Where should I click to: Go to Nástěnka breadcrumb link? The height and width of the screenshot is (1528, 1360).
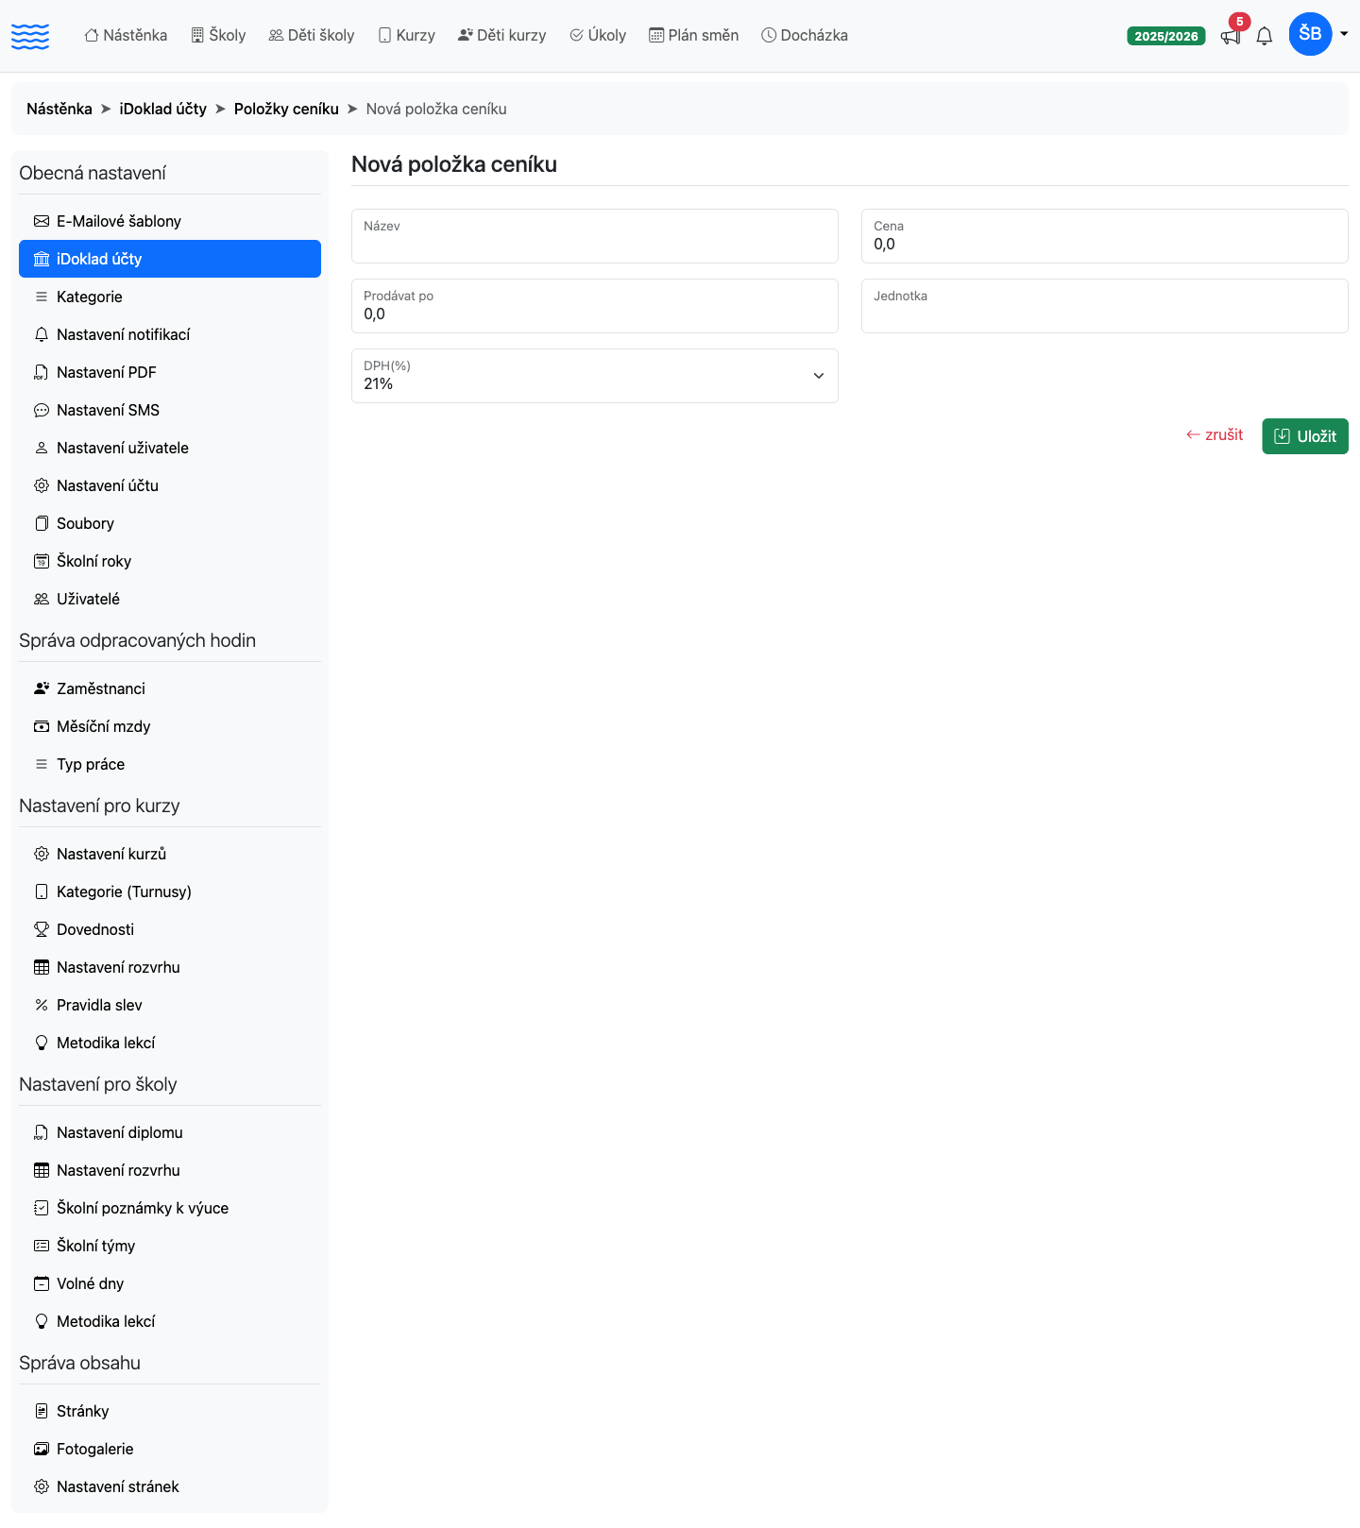59,109
